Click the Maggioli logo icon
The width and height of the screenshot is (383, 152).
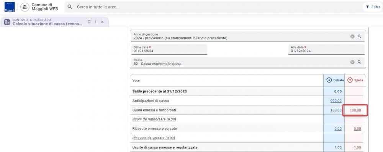pos(10,7)
